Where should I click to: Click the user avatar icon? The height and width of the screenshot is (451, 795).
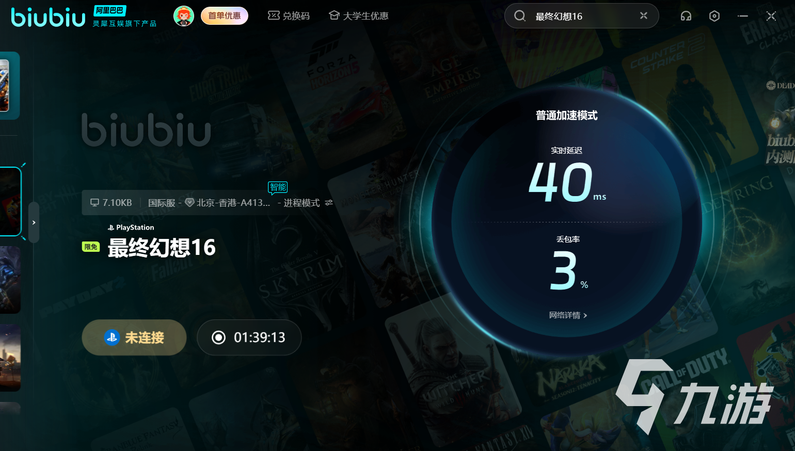(x=183, y=16)
